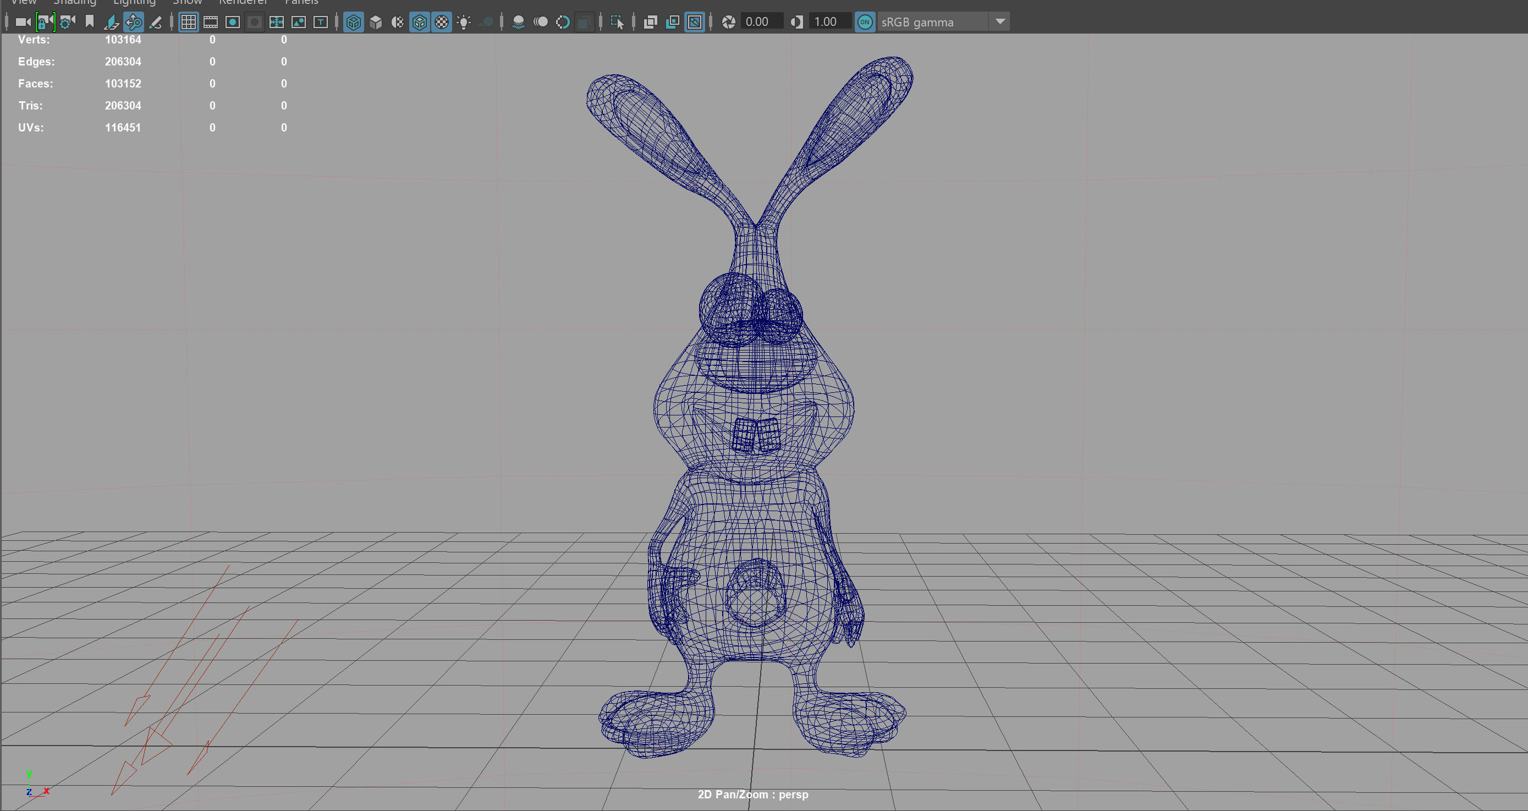Image resolution: width=1528 pixels, height=811 pixels.
Task: Click the Exposure aperture icon
Action: tap(728, 22)
